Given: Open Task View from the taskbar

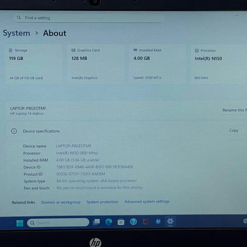Looking at the screenshot, I should tap(96, 222).
